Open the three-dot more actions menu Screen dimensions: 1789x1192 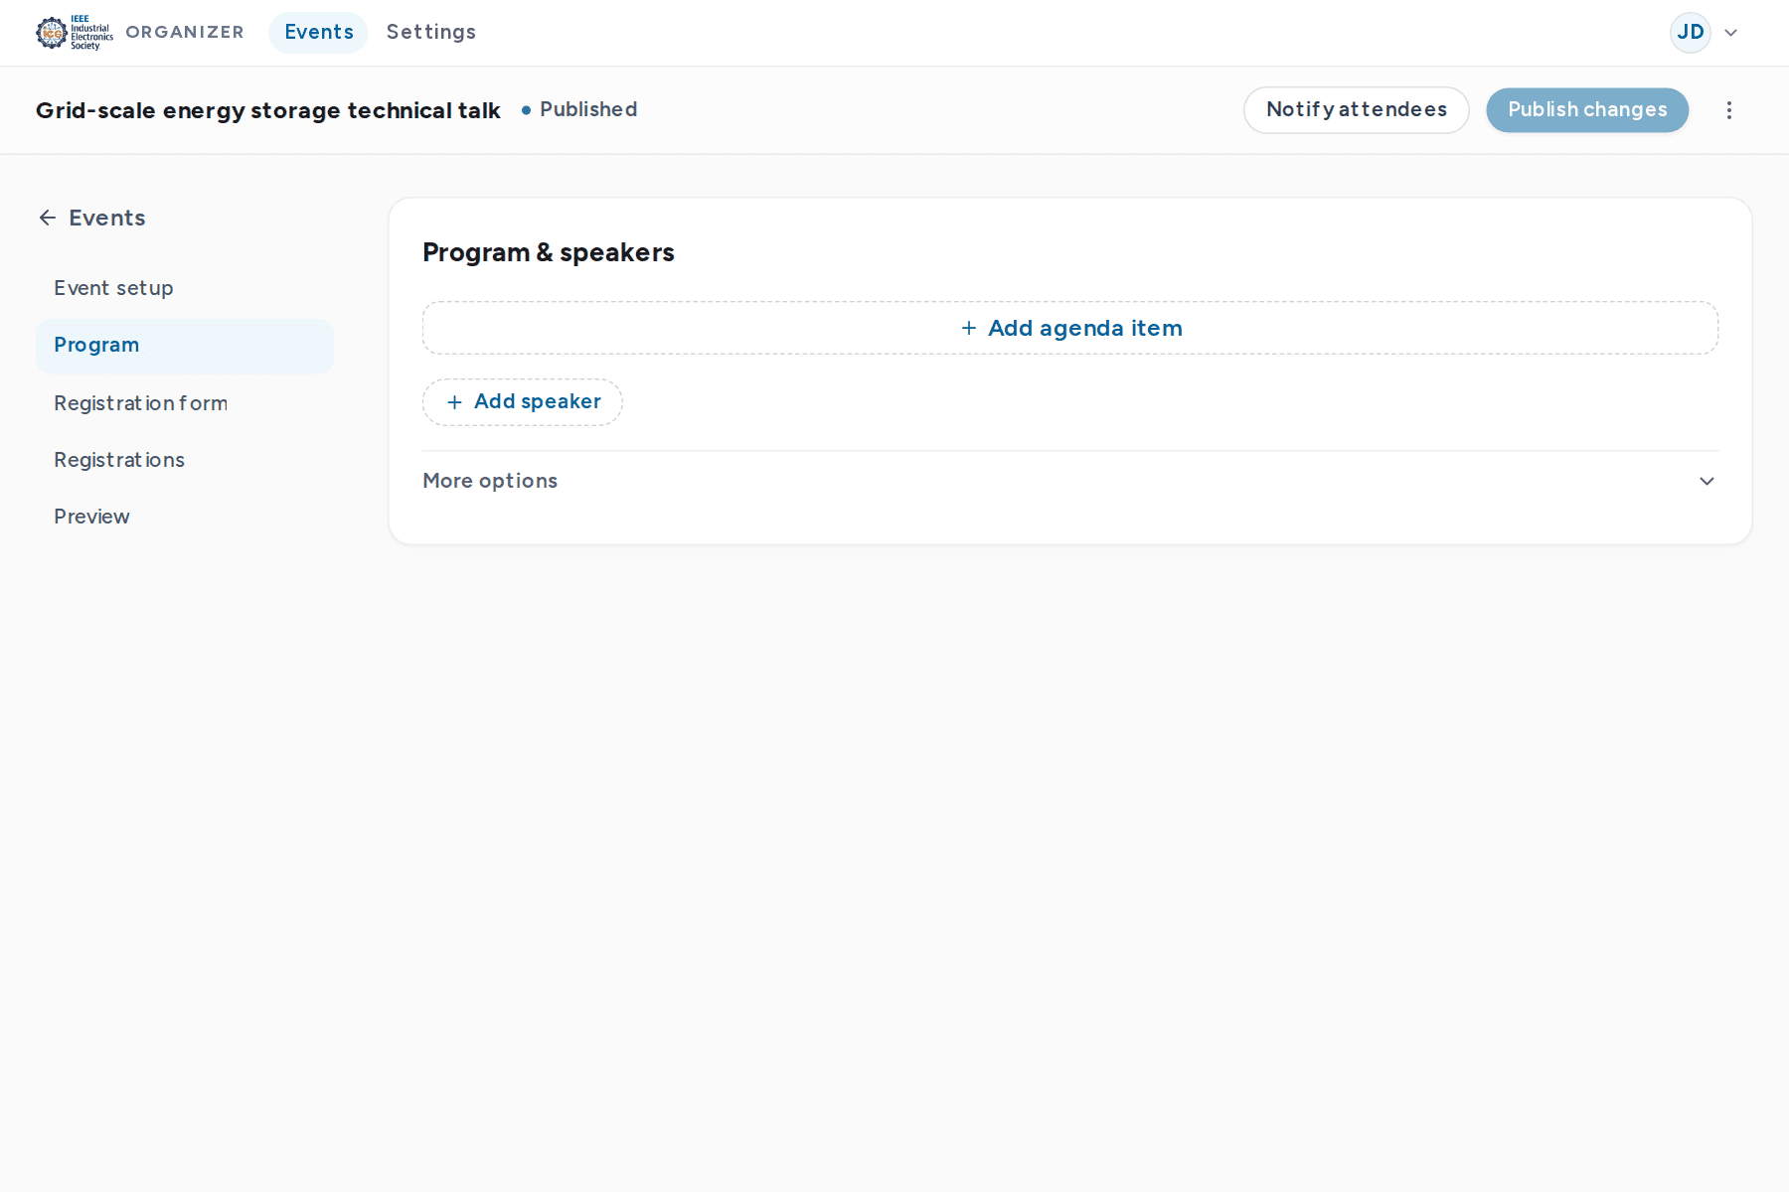pyautogui.click(x=1729, y=110)
